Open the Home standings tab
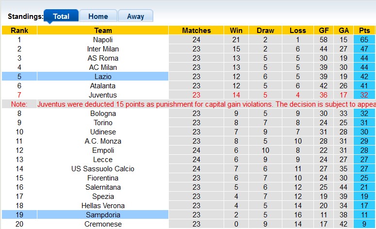Image resolution: width=376 pixels, height=229 pixels. coord(98,16)
